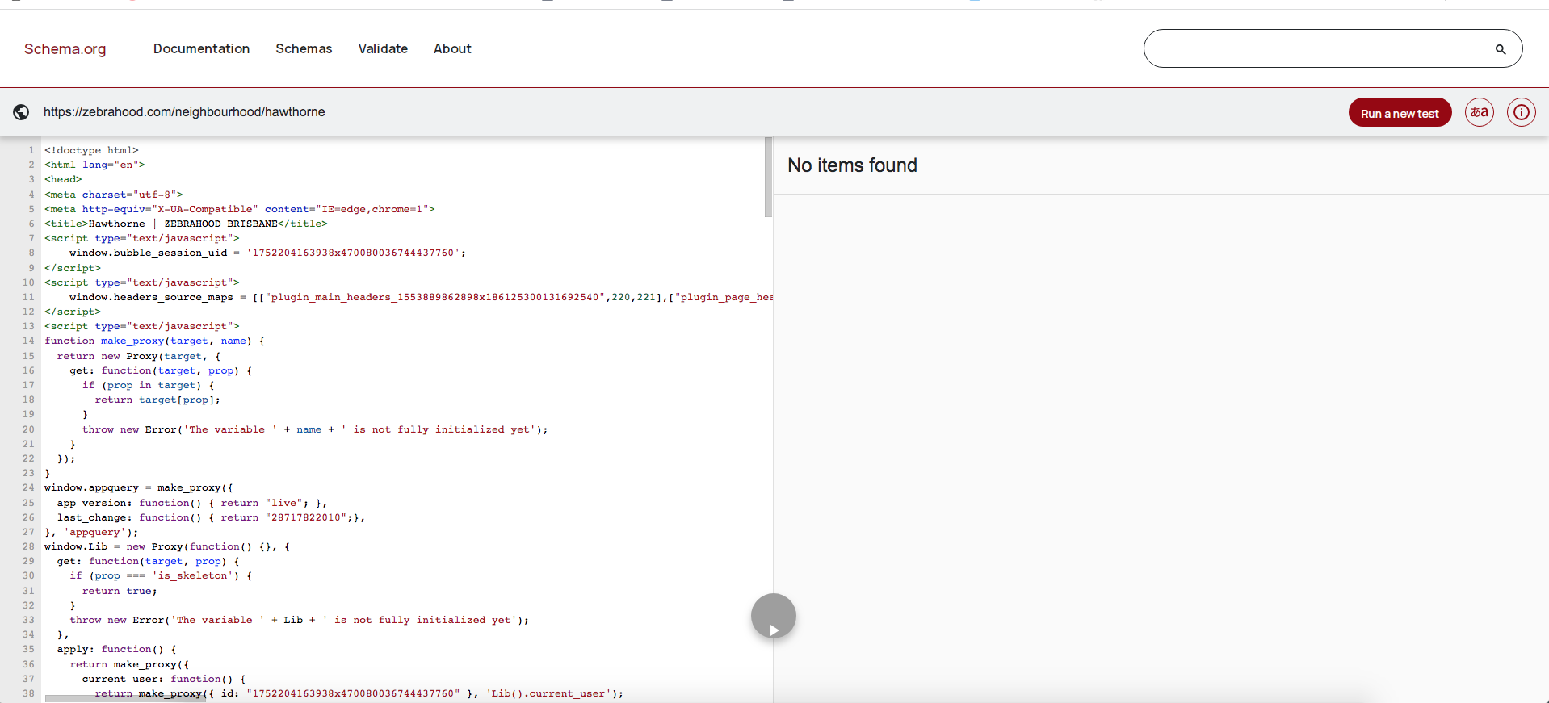Click the Run a new test button

[1400, 113]
